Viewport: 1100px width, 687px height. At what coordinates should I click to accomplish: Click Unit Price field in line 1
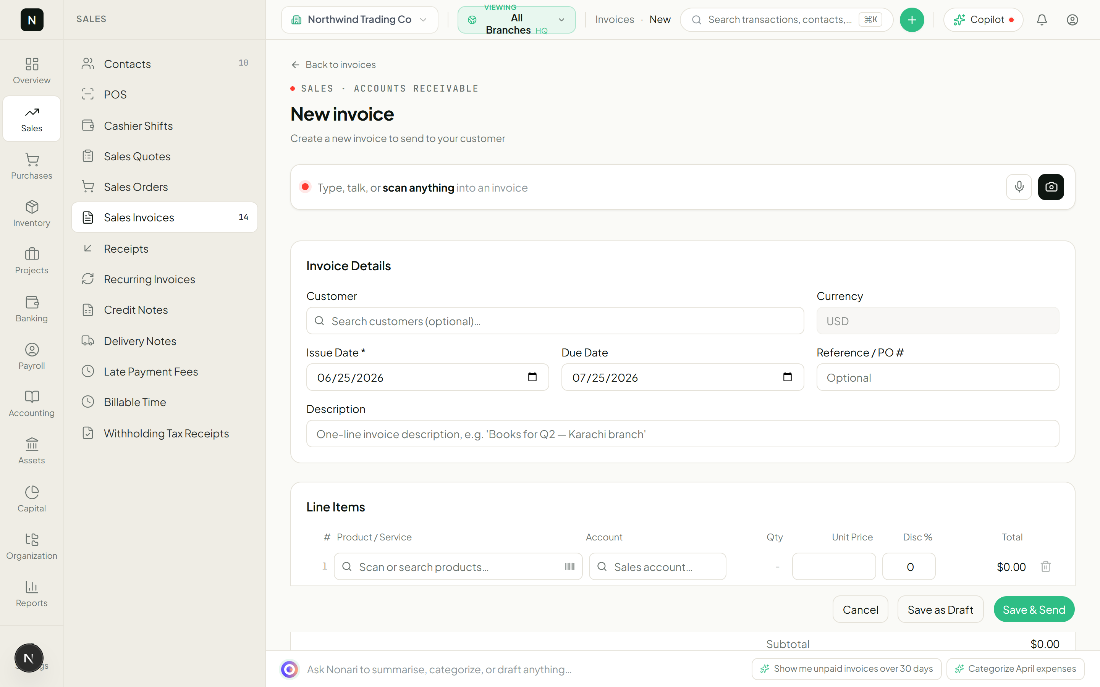pyautogui.click(x=834, y=567)
